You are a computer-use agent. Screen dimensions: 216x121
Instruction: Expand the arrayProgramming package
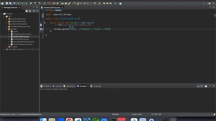[6, 19]
